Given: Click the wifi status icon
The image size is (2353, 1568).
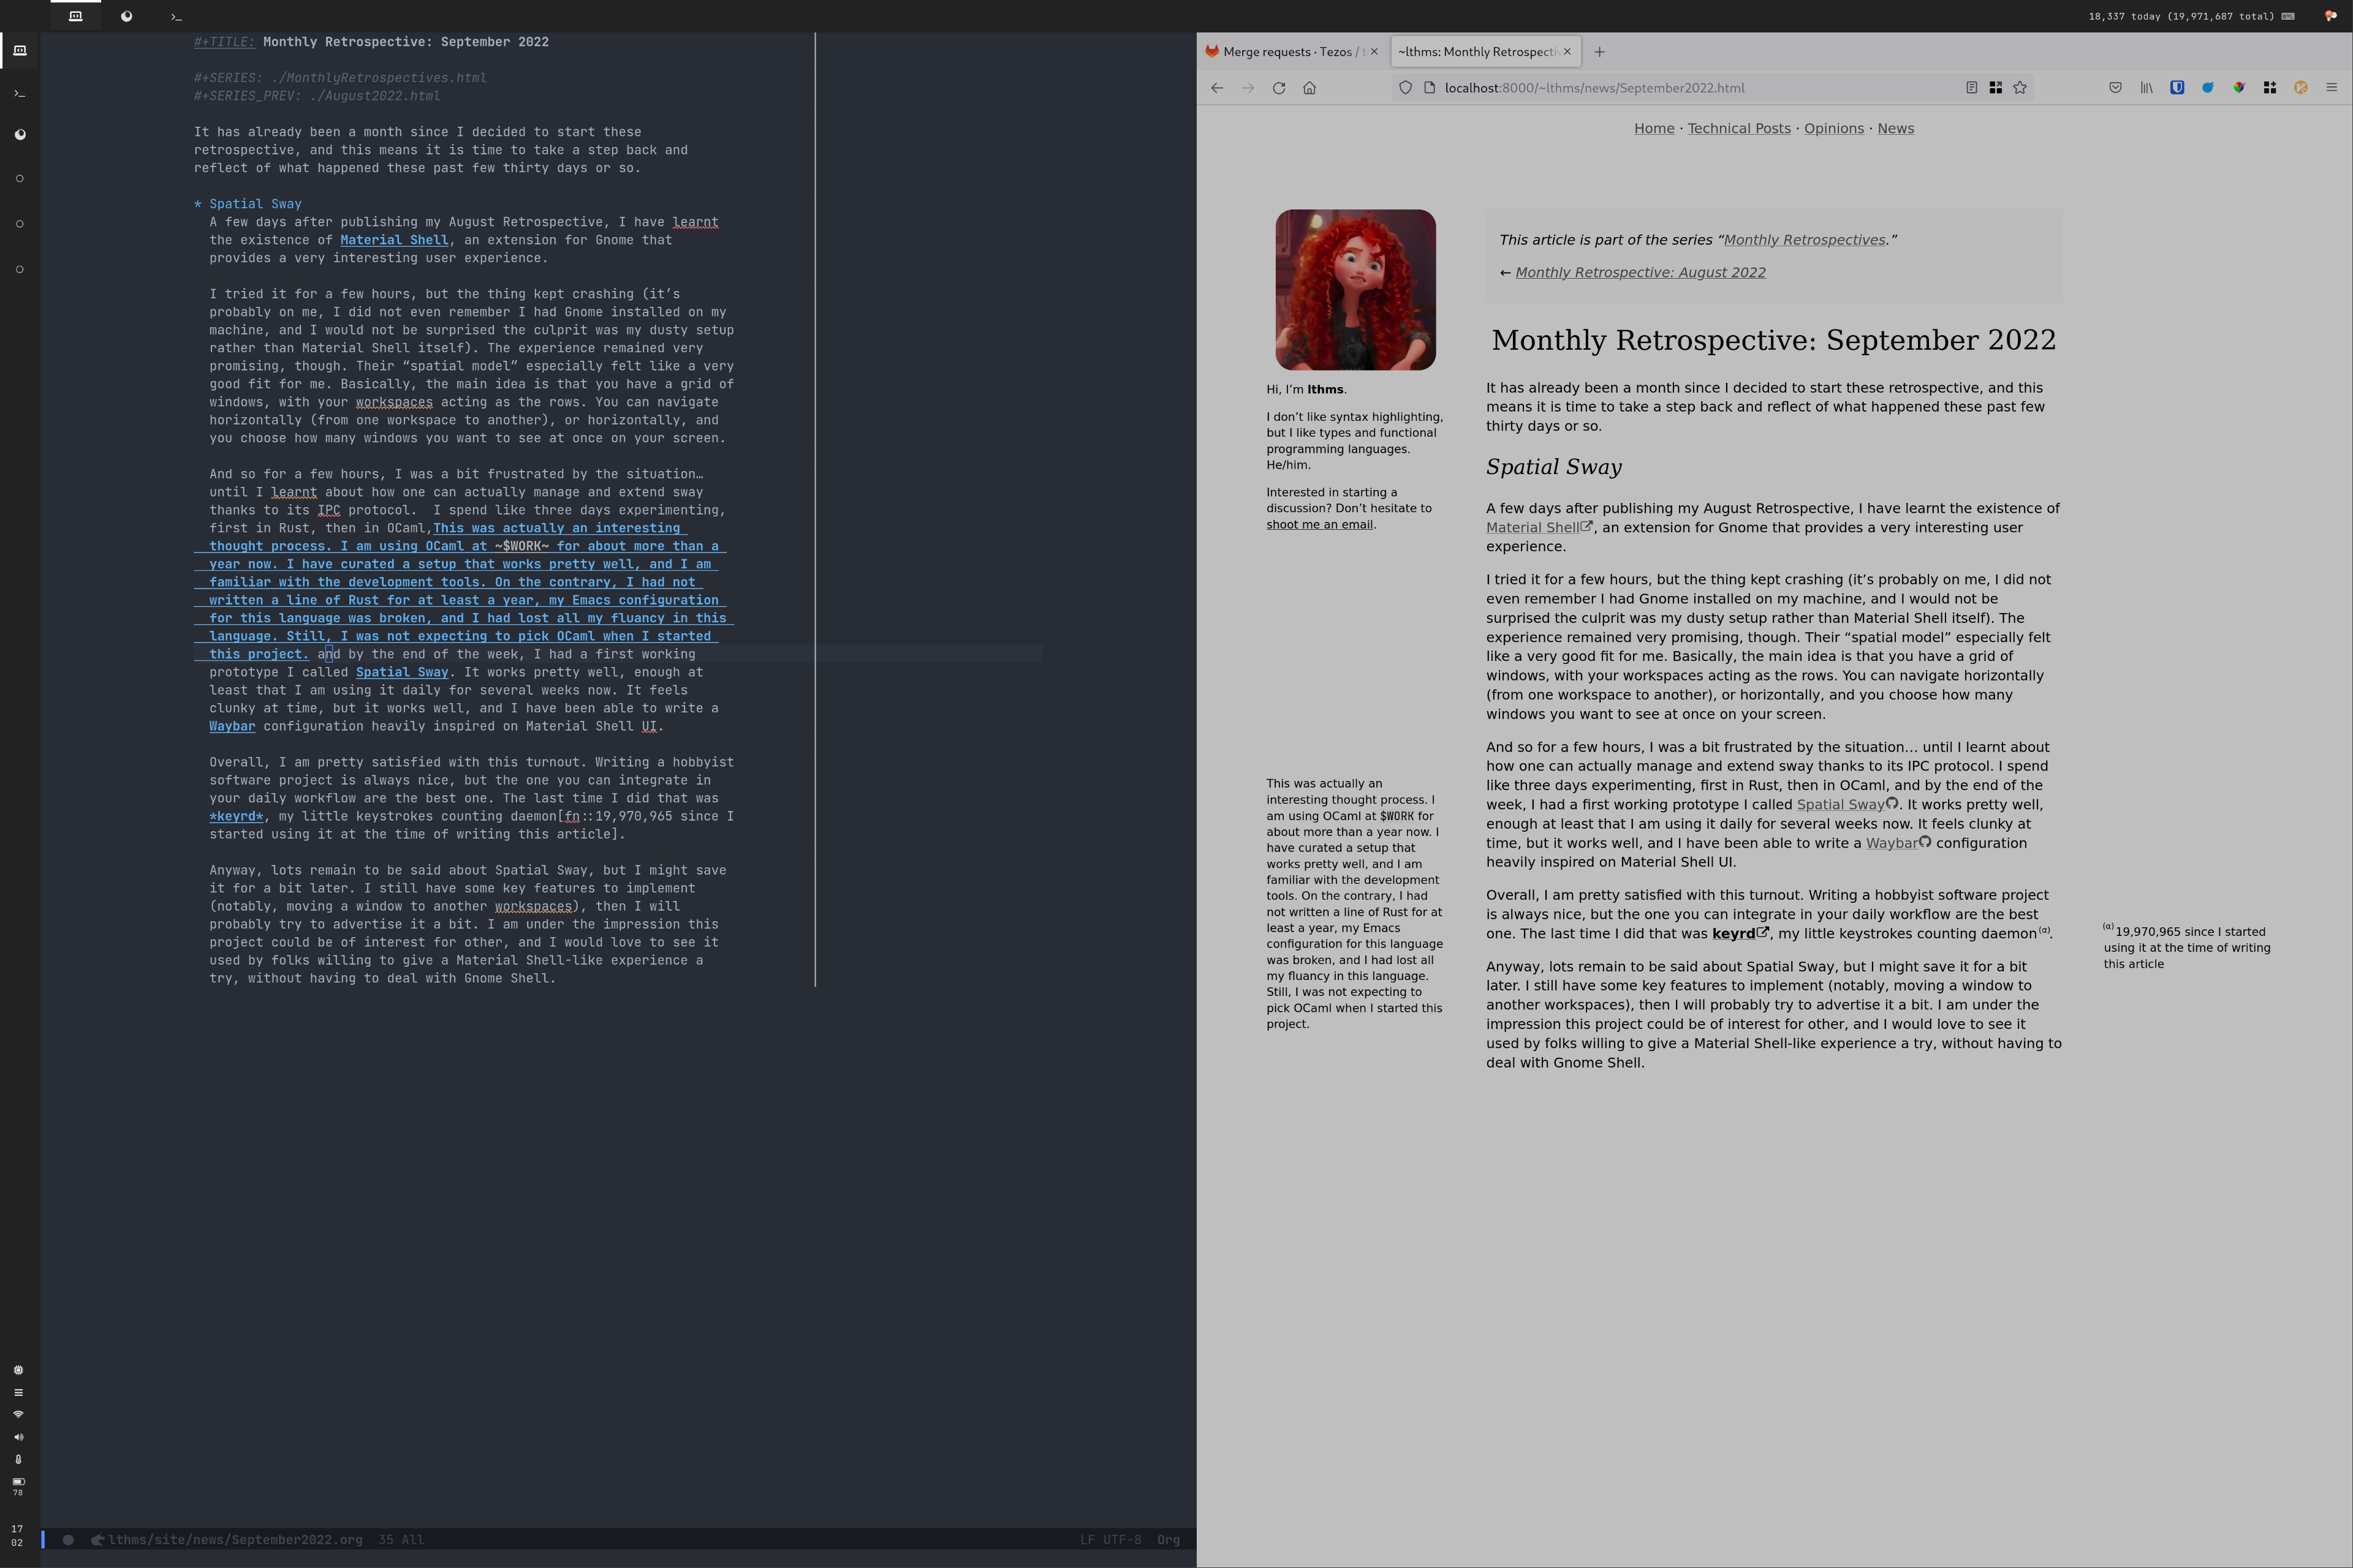Looking at the screenshot, I should tap(18, 1415).
